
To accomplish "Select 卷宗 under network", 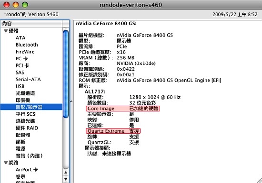I will click(x=20, y=176).
